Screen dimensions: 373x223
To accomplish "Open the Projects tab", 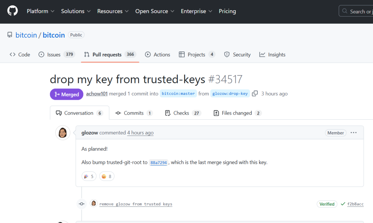I will click(197, 55).
